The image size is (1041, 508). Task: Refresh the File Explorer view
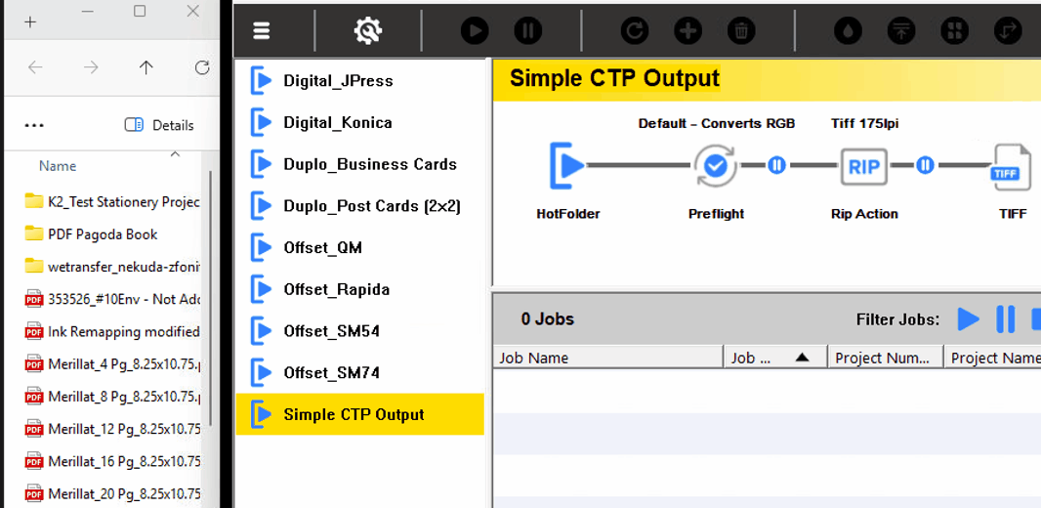coord(202,67)
